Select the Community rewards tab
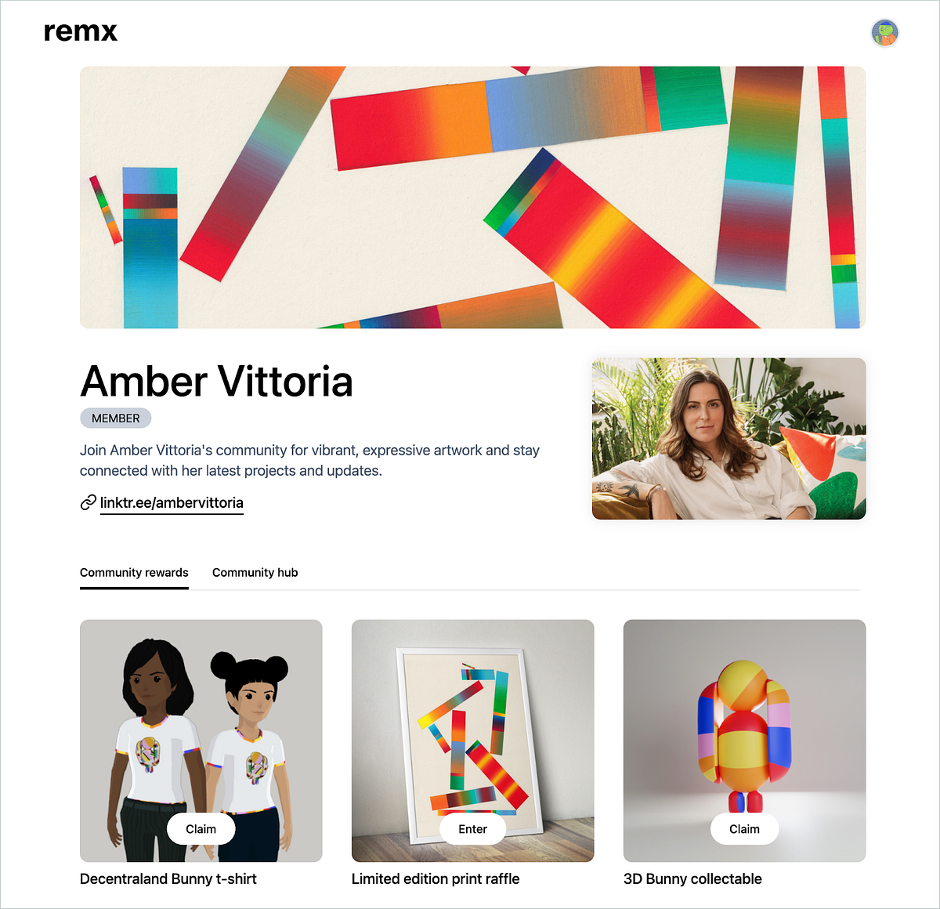Screen dimensions: 940x909 pos(134,573)
